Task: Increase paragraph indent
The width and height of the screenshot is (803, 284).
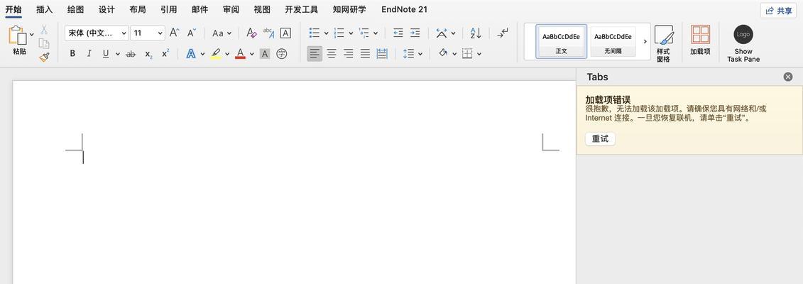Action: click(x=415, y=33)
